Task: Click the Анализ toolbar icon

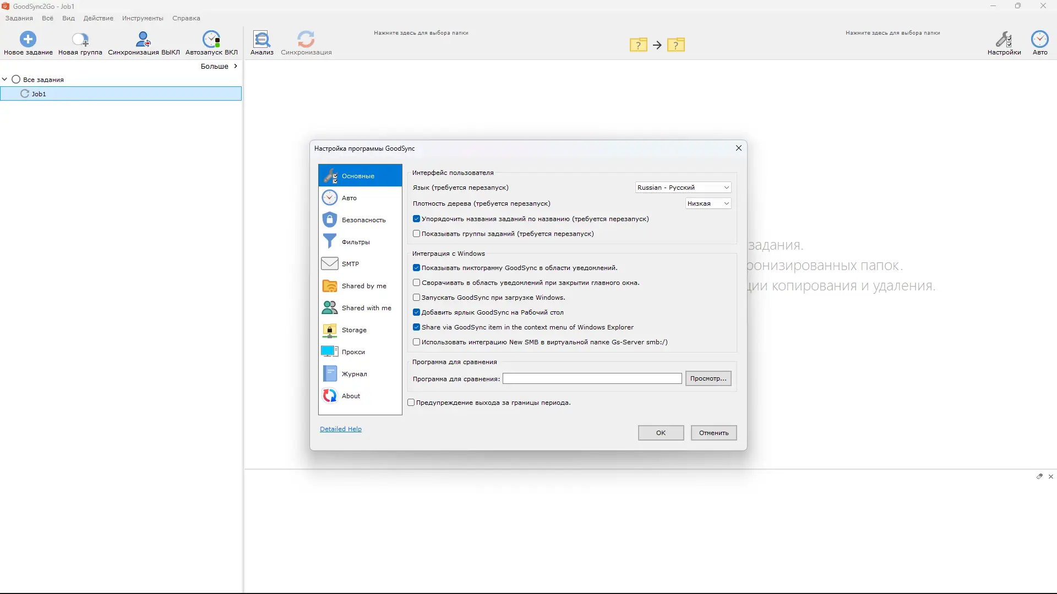Action: [x=261, y=39]
